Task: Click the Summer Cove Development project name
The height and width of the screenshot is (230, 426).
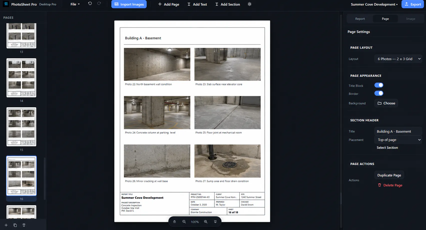Action: pyautogui.click(x=373, y=4)
